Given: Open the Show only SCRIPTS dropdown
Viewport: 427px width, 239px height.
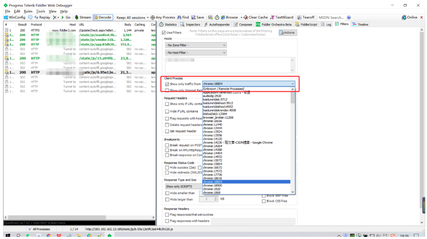Looking at the screenshot, I should [184, 186].
